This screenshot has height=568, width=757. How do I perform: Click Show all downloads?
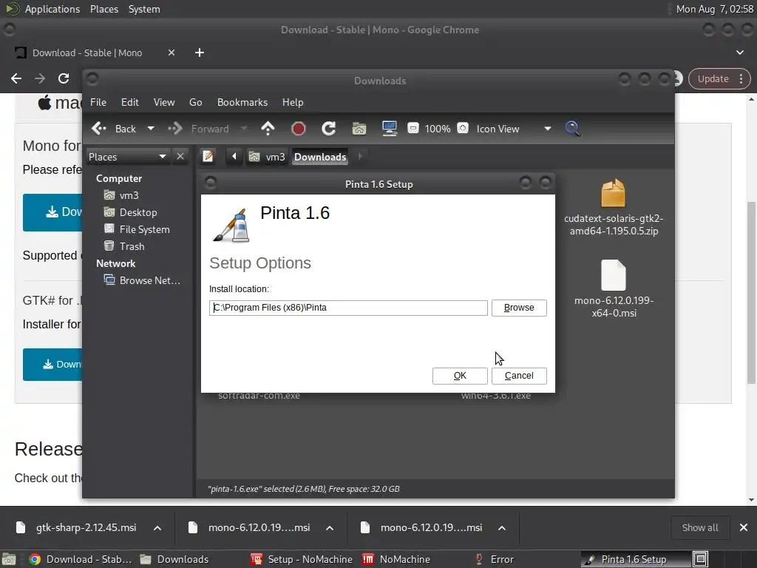coord(699,528)
